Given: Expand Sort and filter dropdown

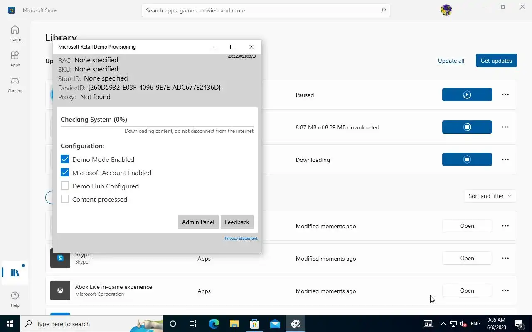Looking at the screenshot, I should [x=490, y=196].
